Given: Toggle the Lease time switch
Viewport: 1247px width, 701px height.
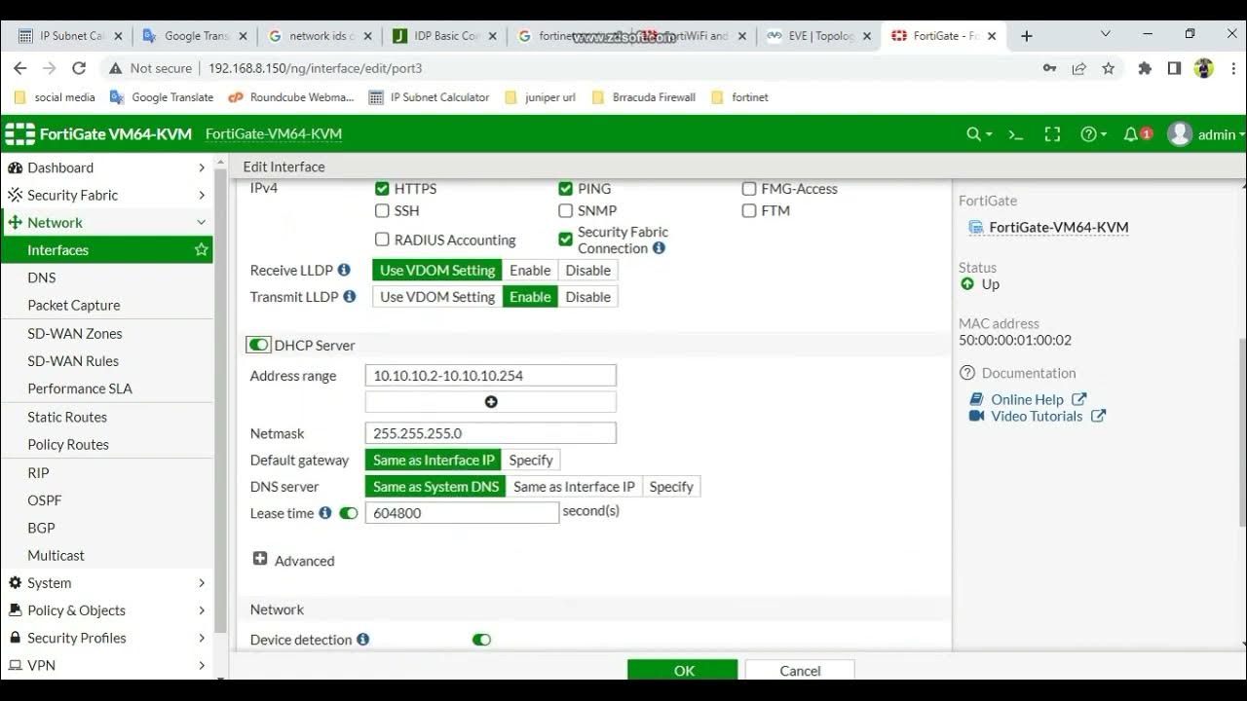Looking at the screenshot, I should pyautogui.click(x=348, y=513).
